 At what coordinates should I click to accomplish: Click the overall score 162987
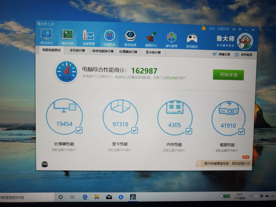tap(144, 71)
